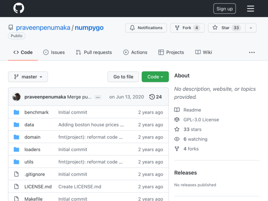Image resolution: width=268 pixels, height=201 pixels.
Task: Open utils' 'fmt(project): reformat code' commit
Action: 90,162
